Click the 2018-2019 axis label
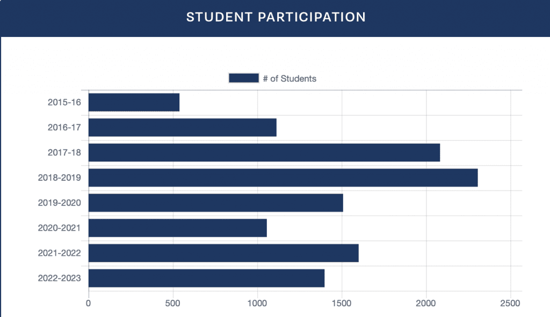The image size is (550, 317). pyautogui.click(x=59, y=178)
